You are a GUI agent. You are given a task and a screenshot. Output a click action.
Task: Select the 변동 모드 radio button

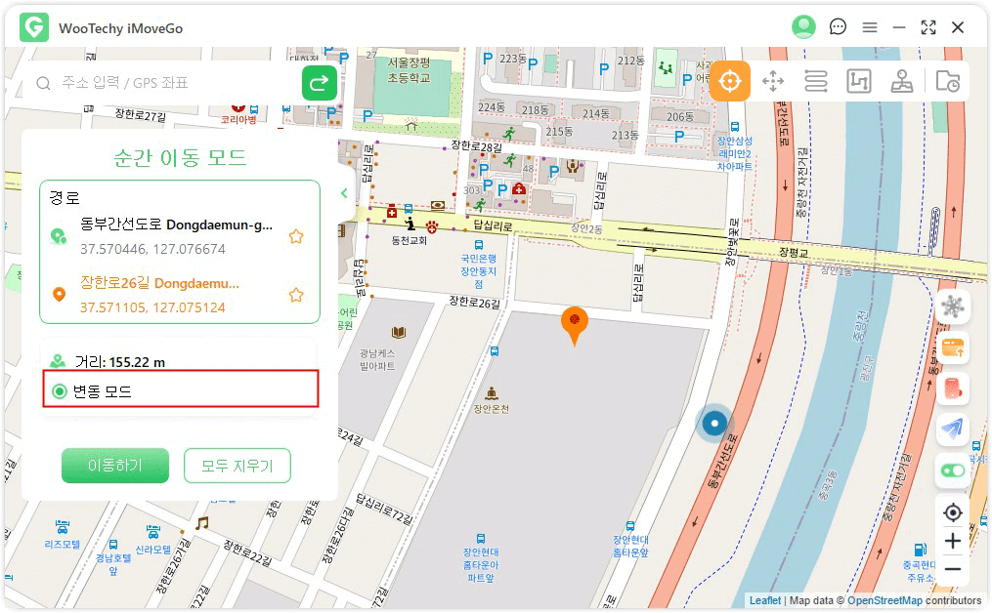click(61, 391)
